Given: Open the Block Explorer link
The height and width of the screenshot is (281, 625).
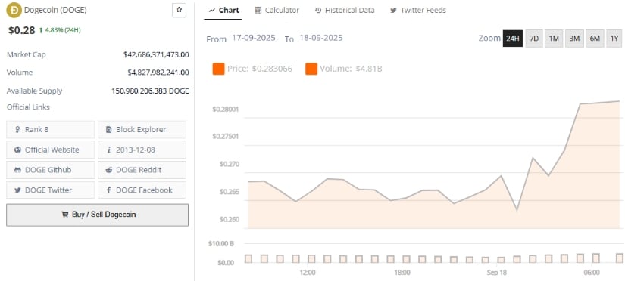Looking at the screenshot, I should coord(142,130).
